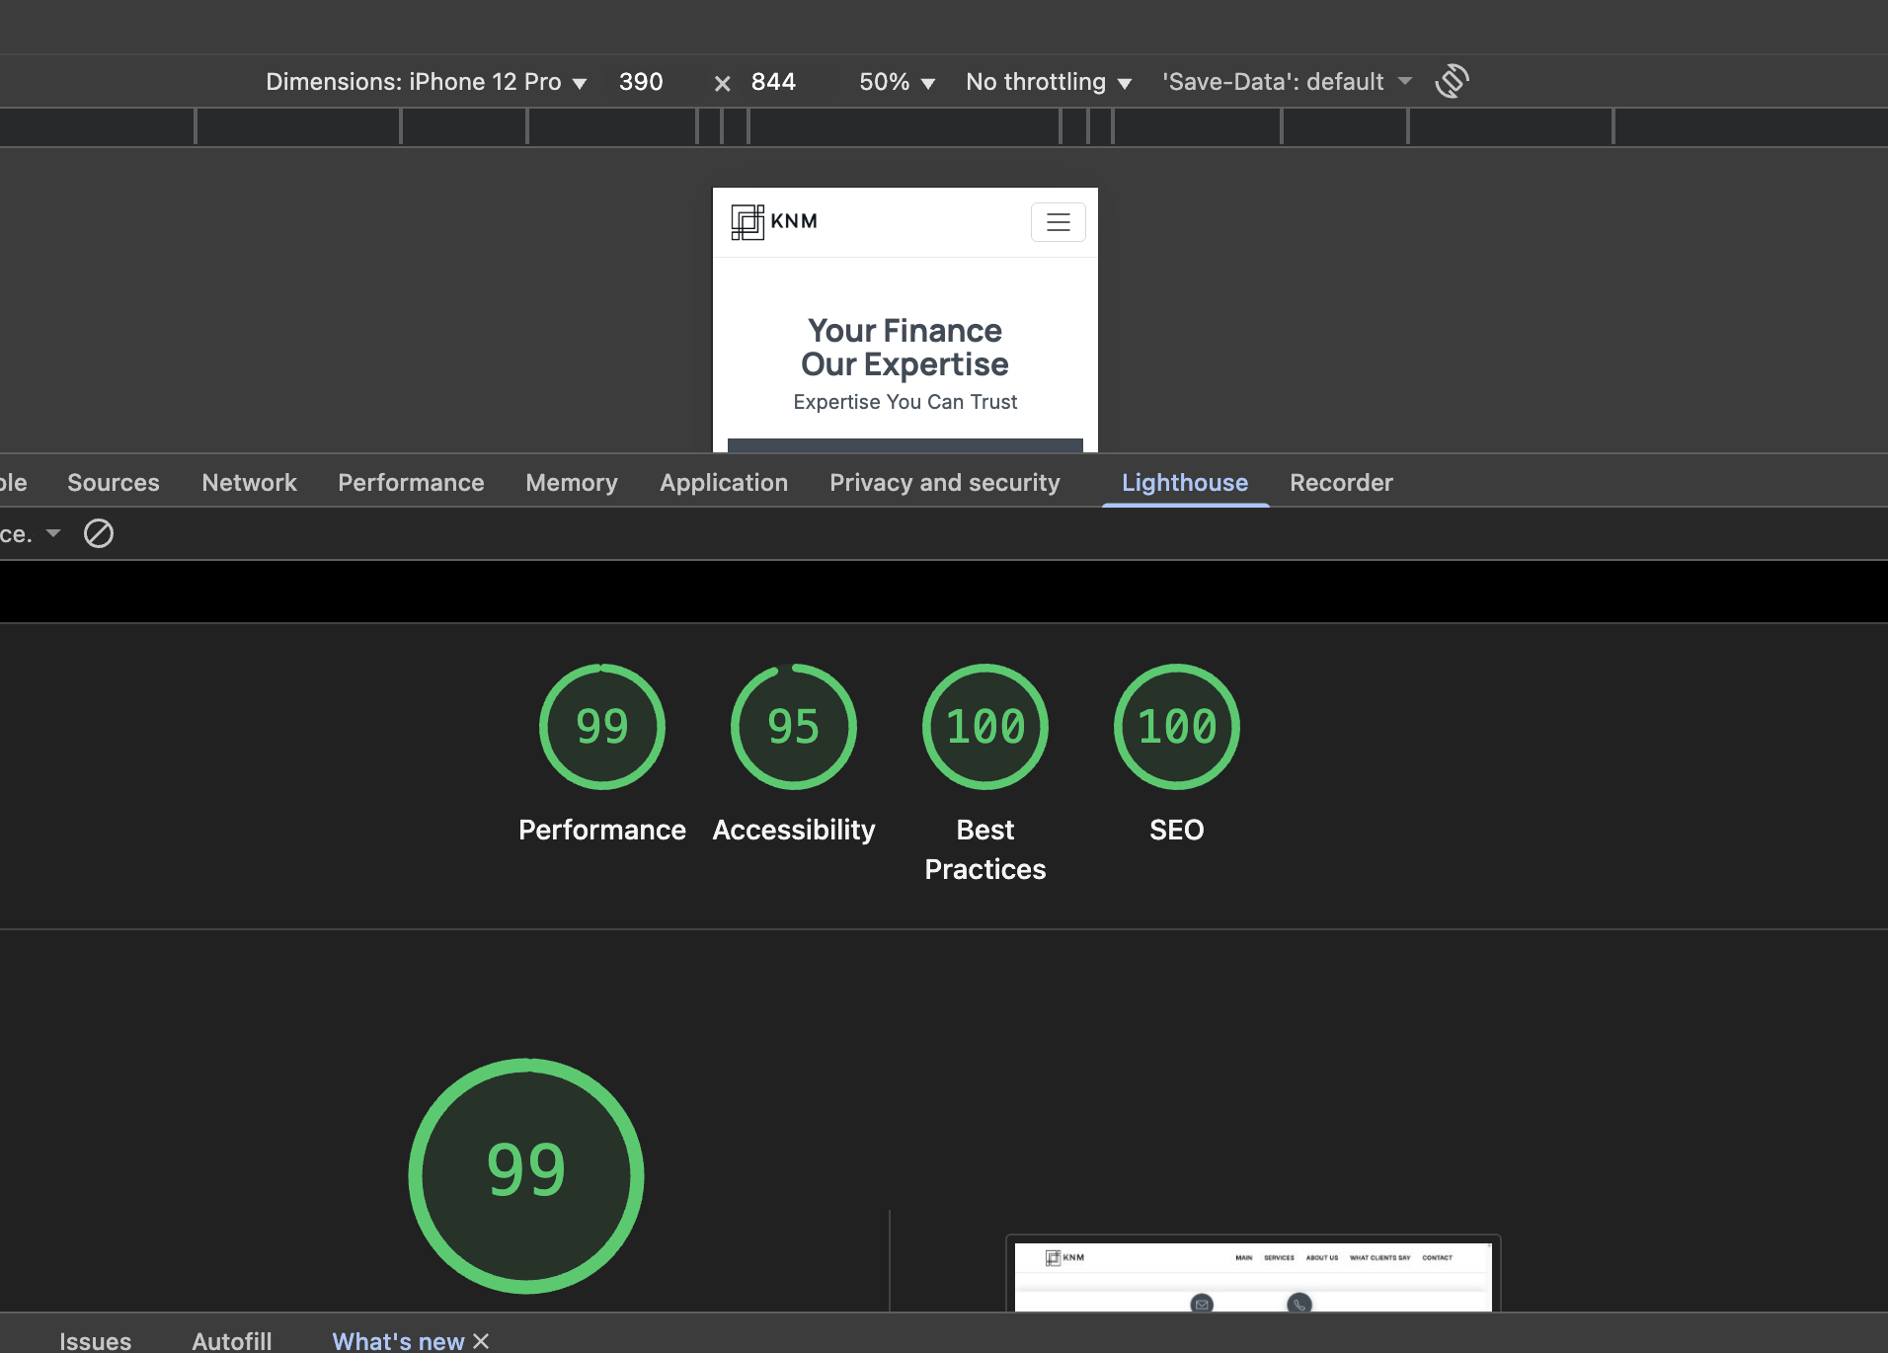Click the page screenshot thumbnail

coord(1252,1276)
